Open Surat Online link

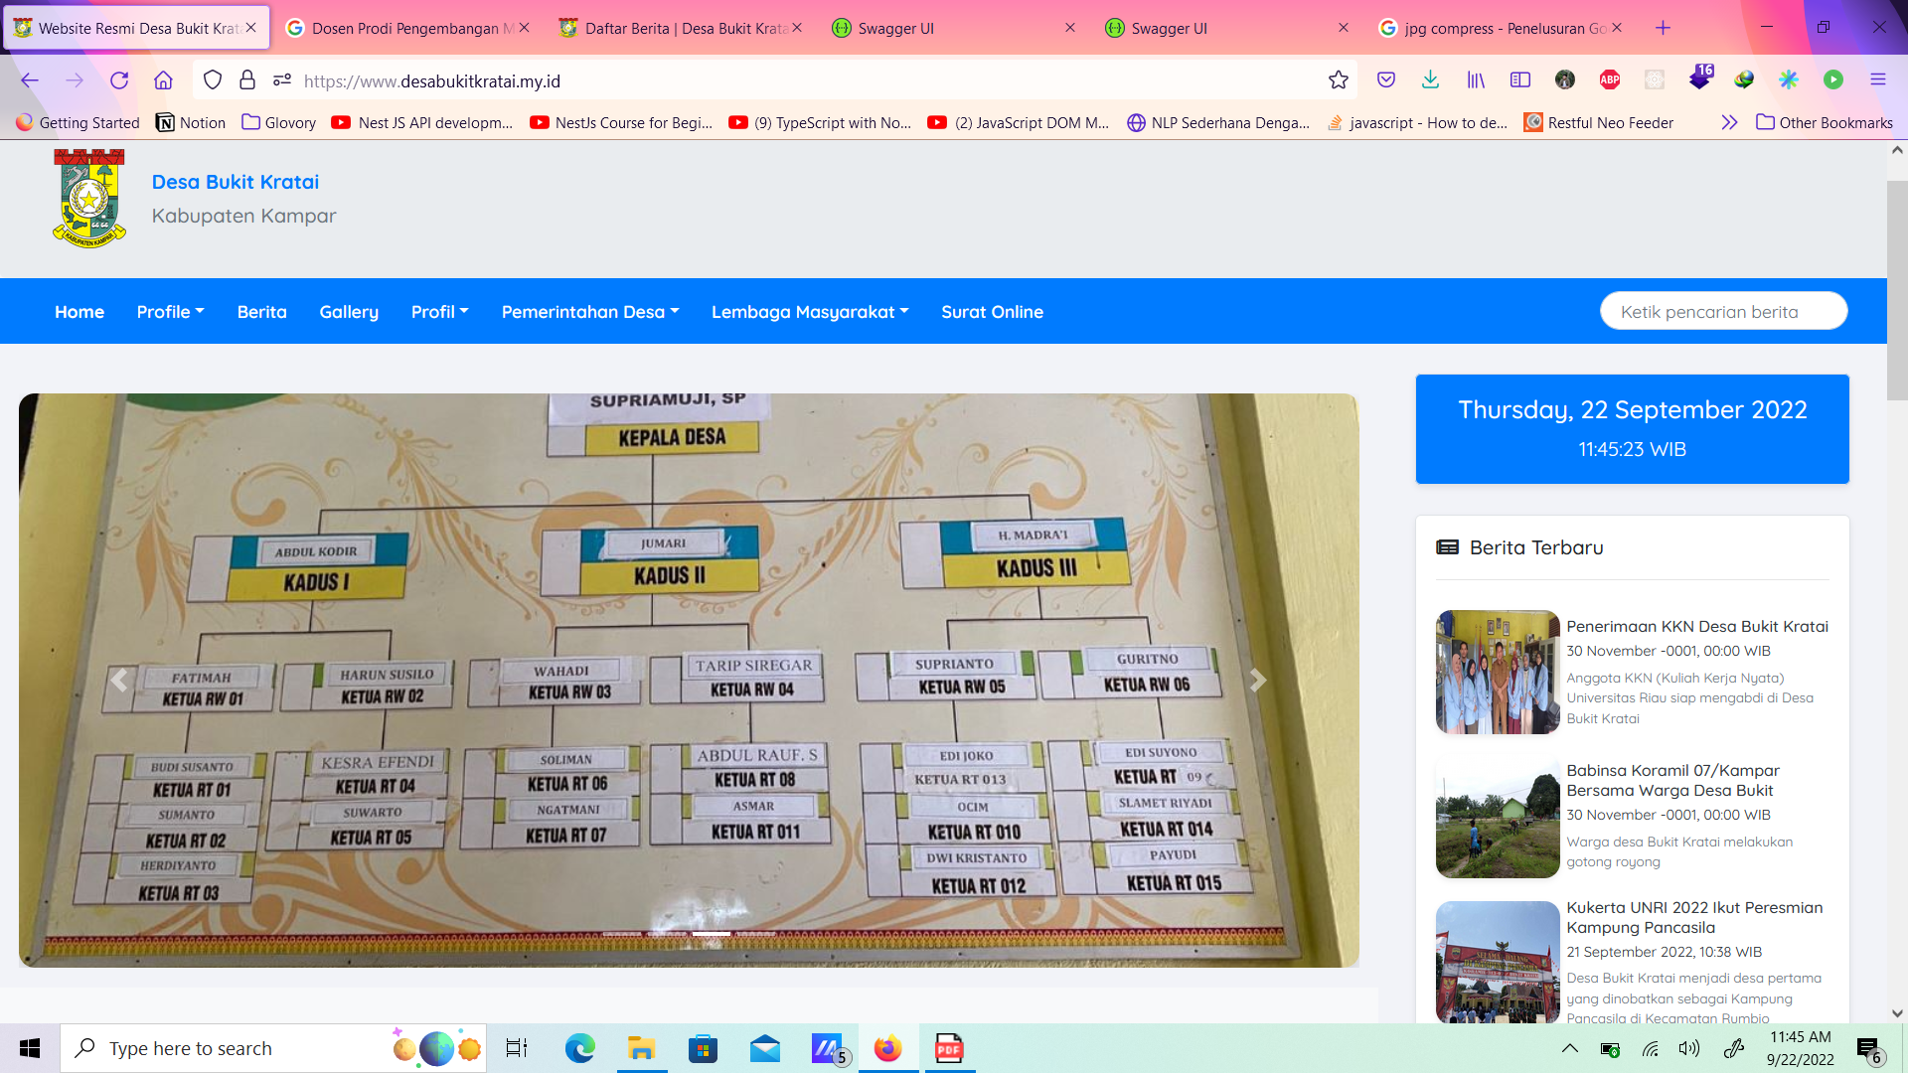coord(992,312)
